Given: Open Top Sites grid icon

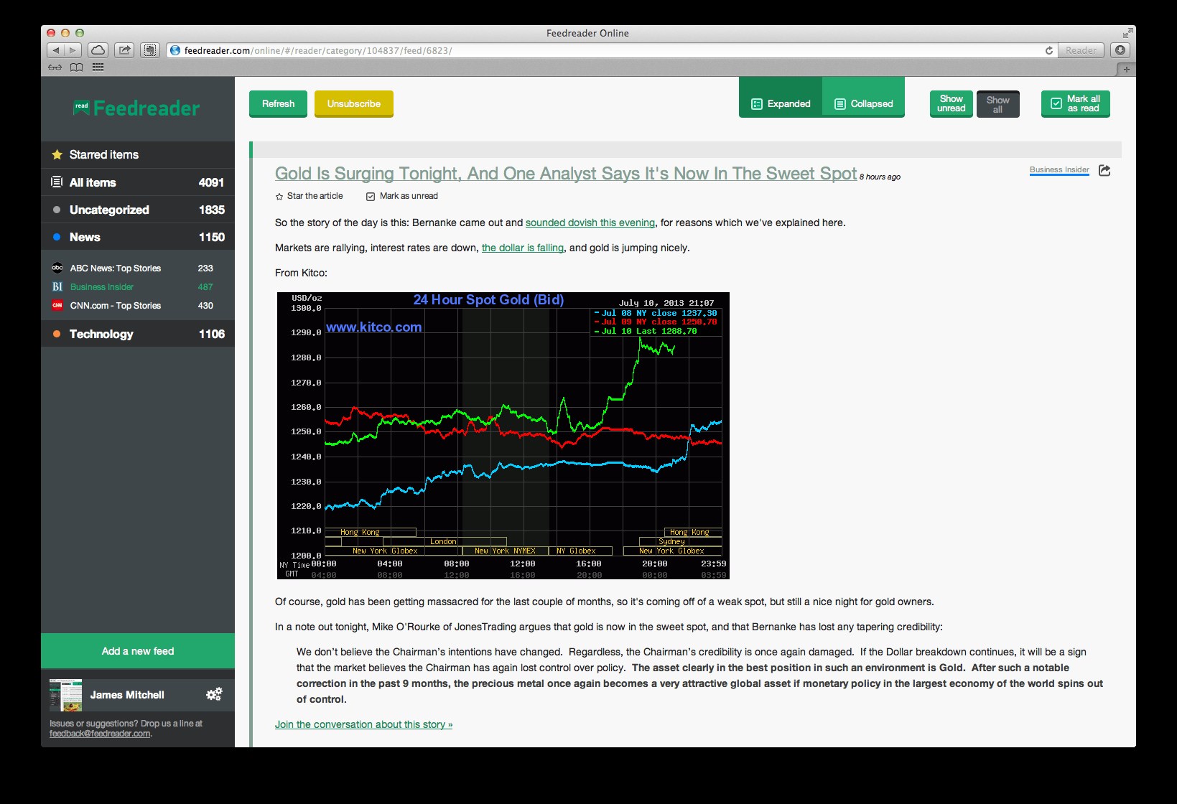Looking at the screenshot, I should coord(98,67).
